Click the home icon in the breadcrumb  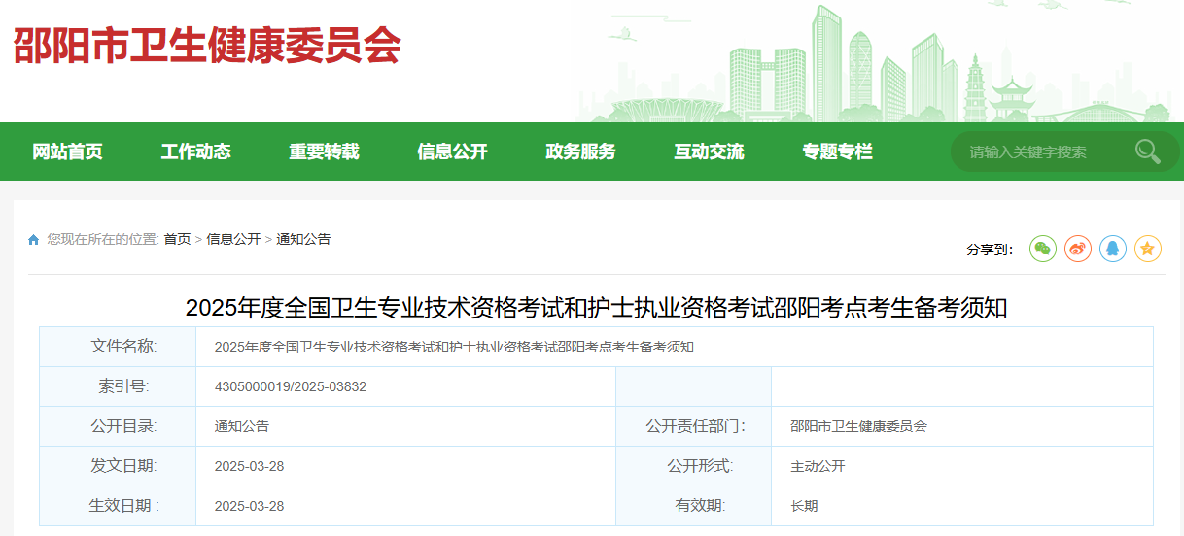point(34,240)
